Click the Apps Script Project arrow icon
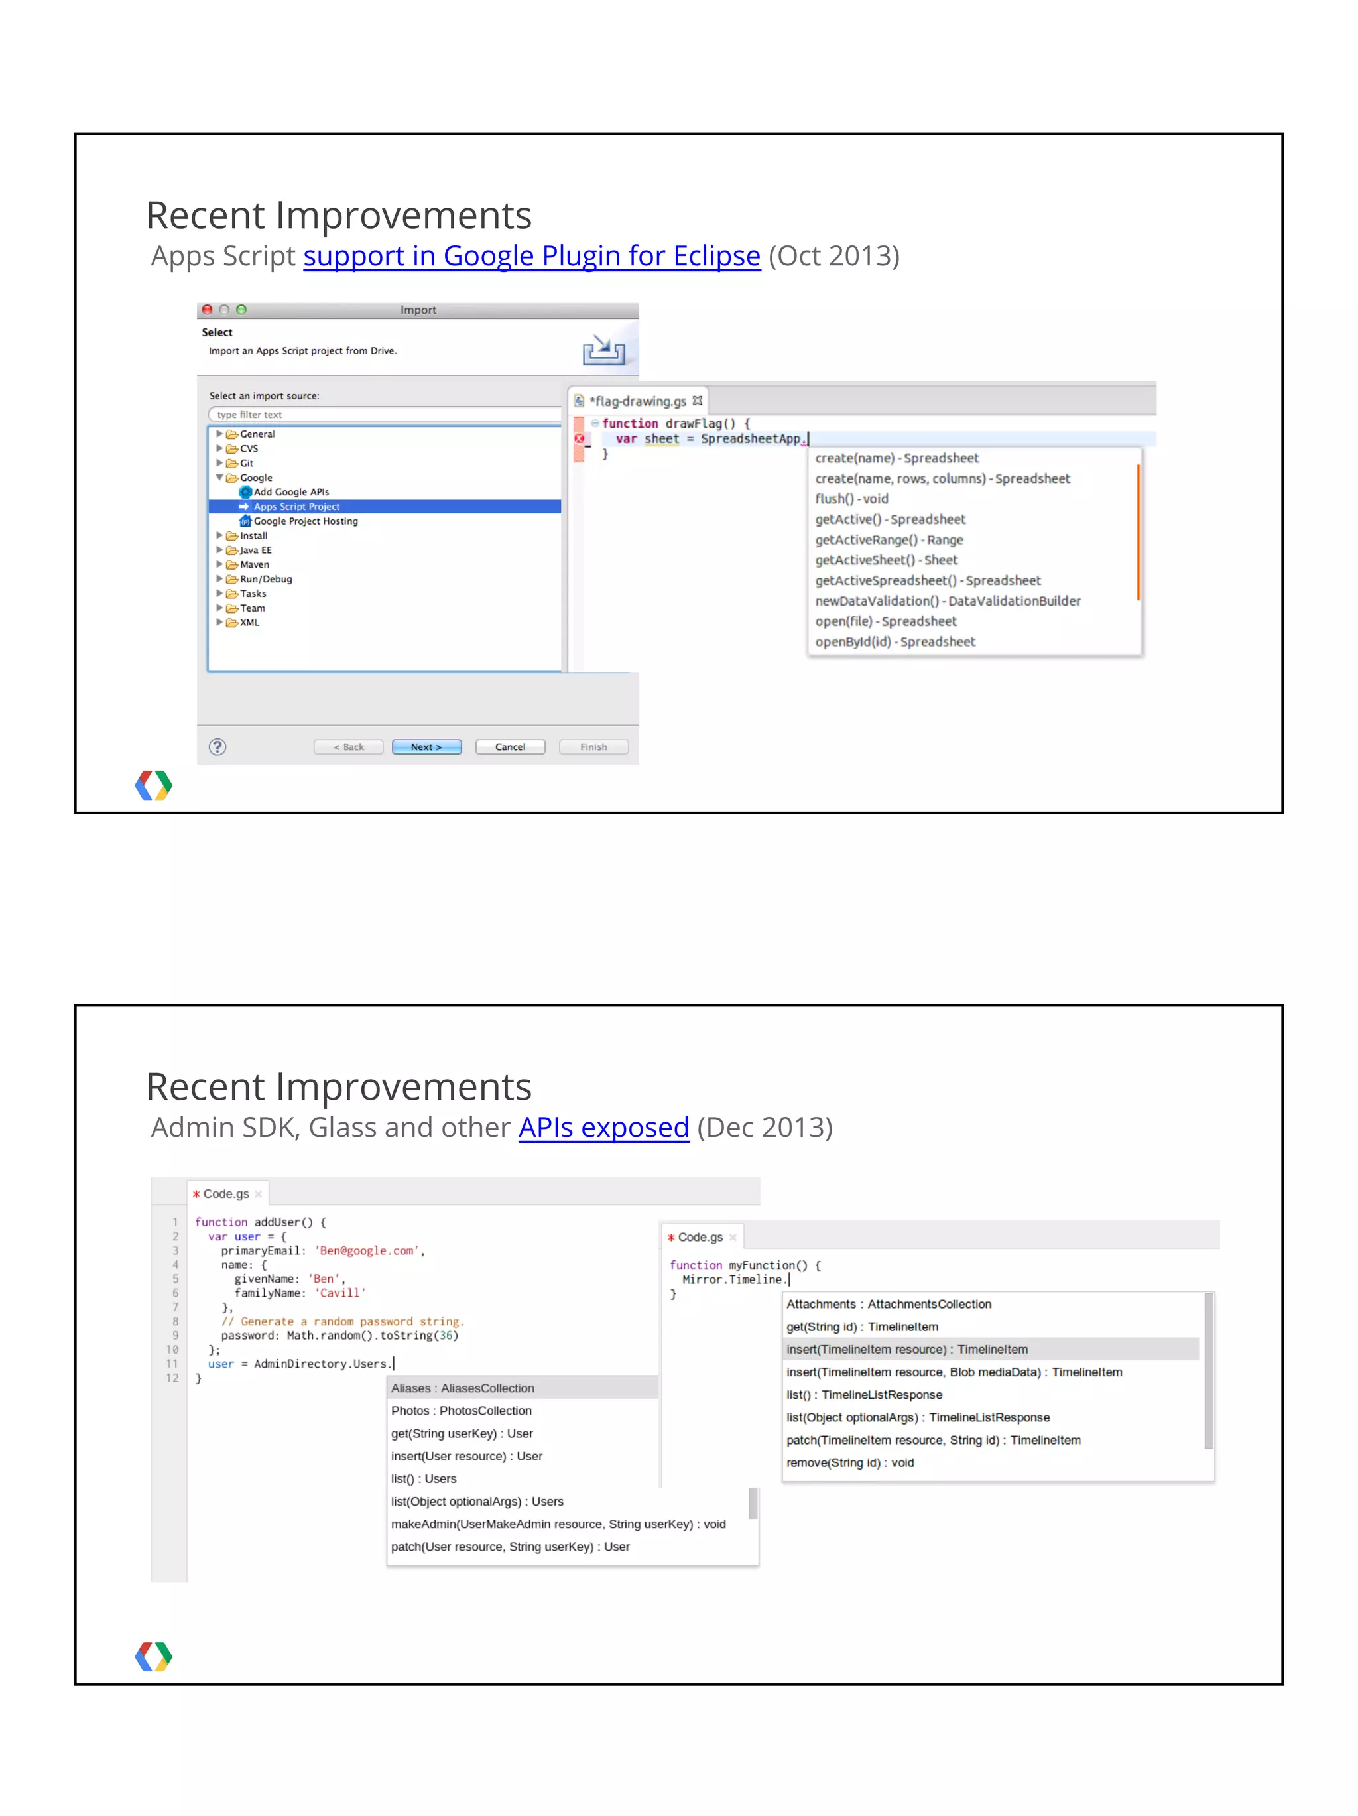1358x1816 pixels. pyautogui.click(x=245, y=507)
